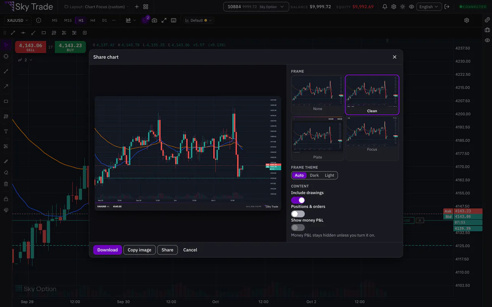The image size is (492, 307).
Task: Switch to the M5 timeframe
Action: coord(55,20)
